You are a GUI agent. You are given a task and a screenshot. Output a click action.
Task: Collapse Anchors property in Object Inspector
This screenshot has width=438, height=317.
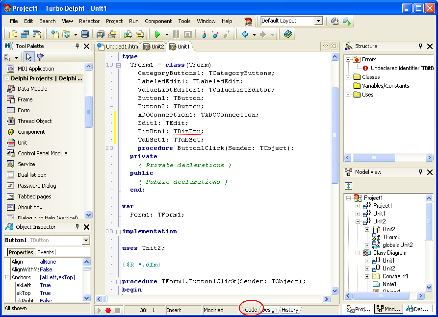coord(7,277)
